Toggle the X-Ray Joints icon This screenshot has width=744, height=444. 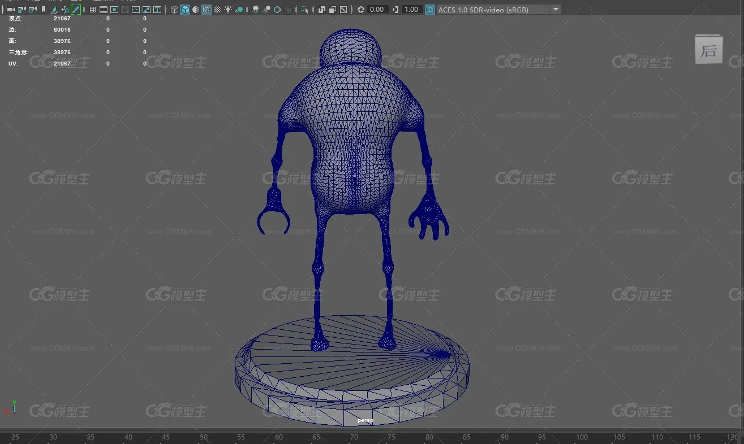pyautogui.click(x=343, y=10)
